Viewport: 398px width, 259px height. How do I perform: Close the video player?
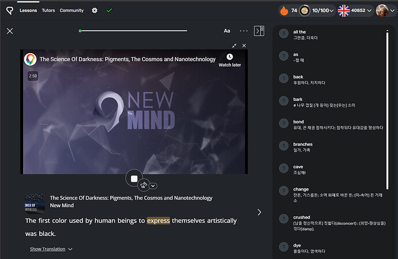tap(244, 46)
